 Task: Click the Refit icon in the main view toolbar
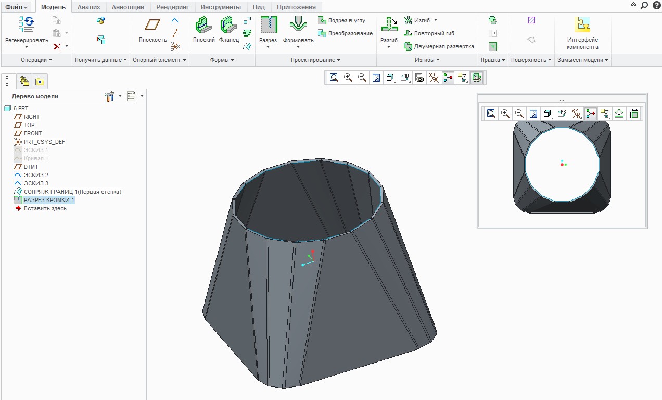pos(334,78)
